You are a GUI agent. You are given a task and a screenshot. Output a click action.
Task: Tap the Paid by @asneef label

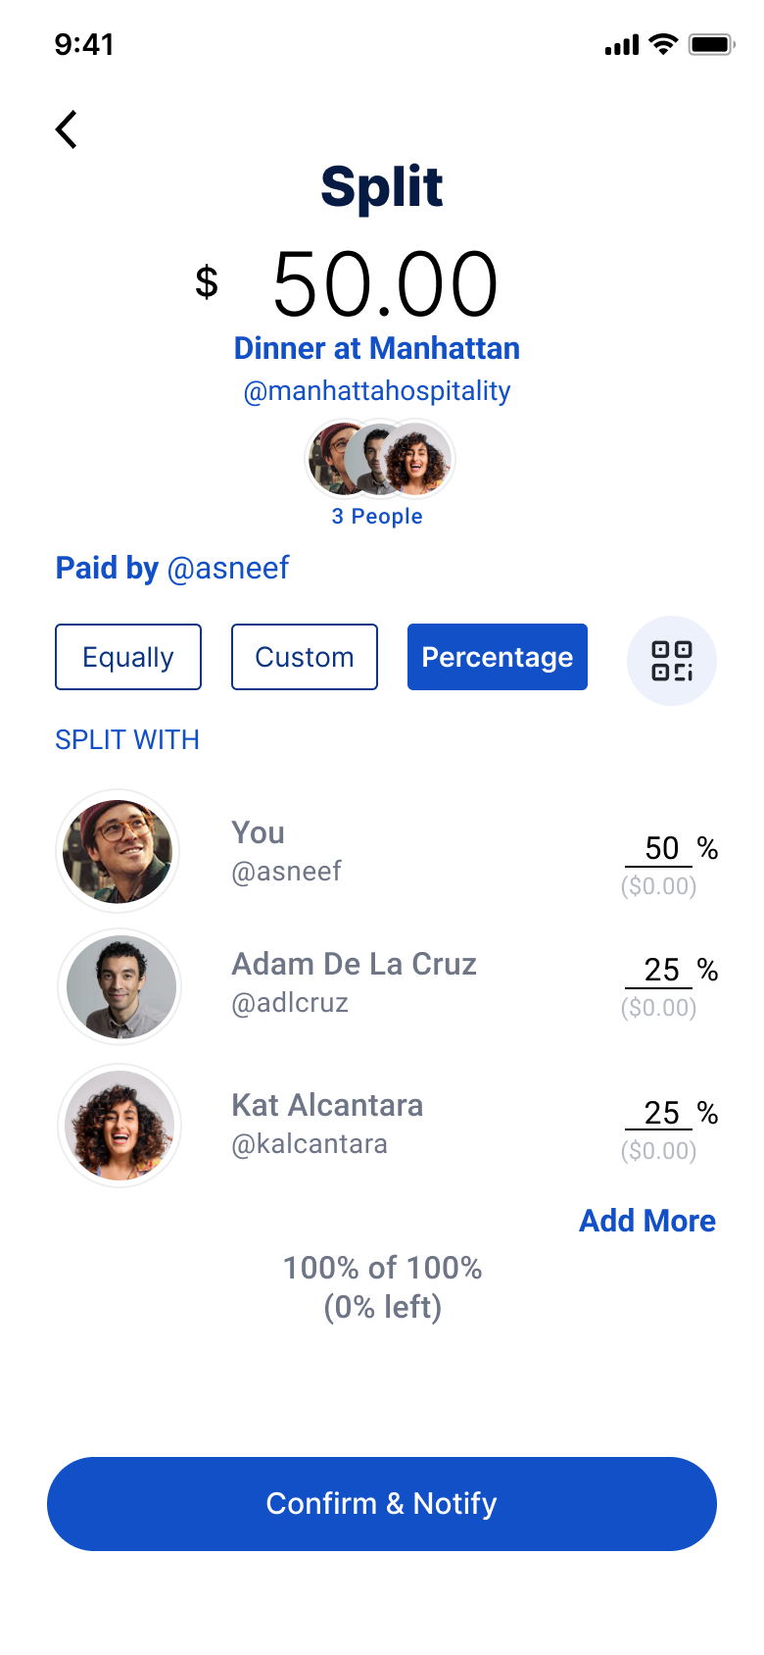(172, 568)
